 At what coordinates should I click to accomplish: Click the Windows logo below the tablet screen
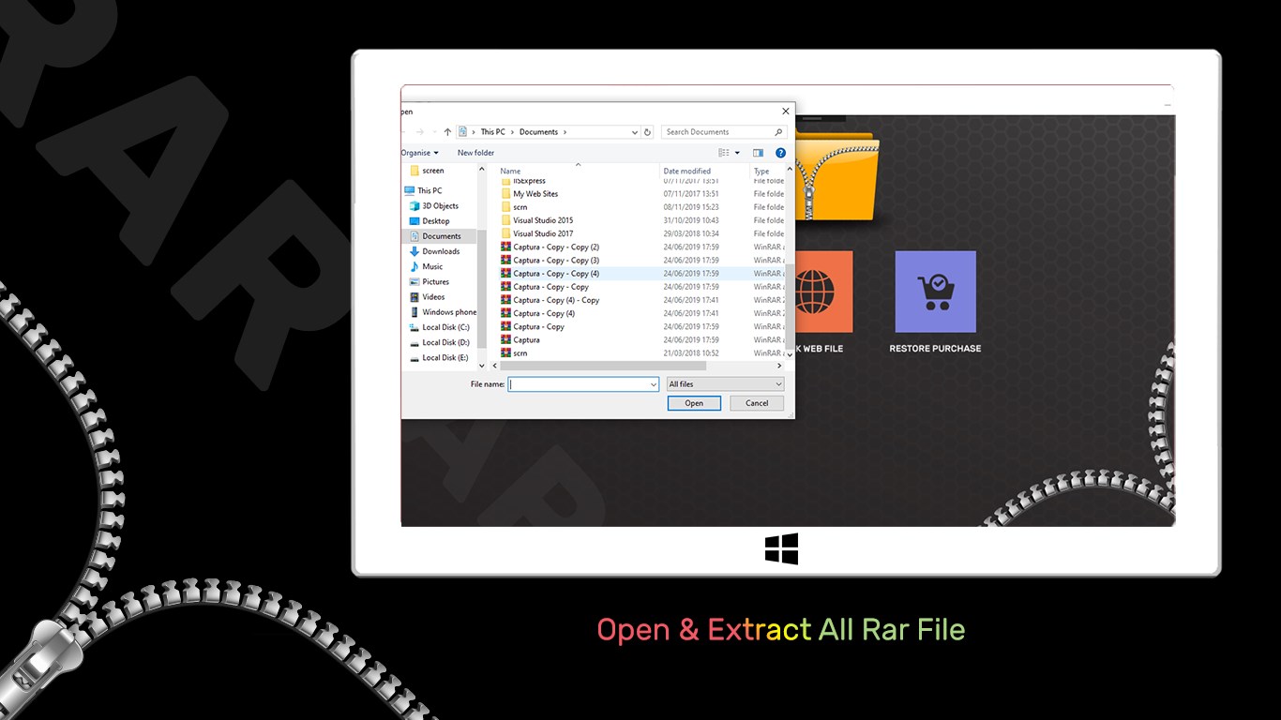coord(782,549)
